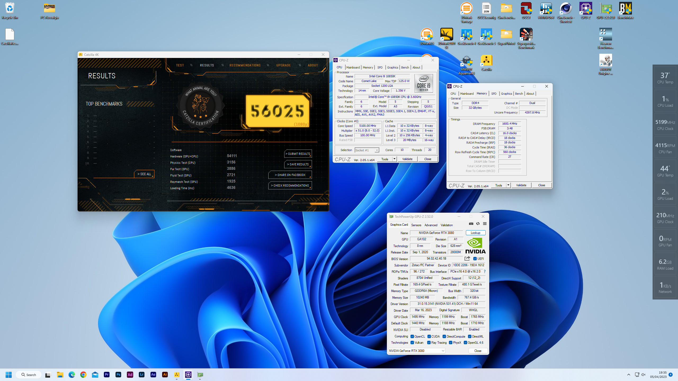The height and width of the screenshot is (381, 678).
Task: Open Photoshop from the taskbar
Action: click(118, 375)
